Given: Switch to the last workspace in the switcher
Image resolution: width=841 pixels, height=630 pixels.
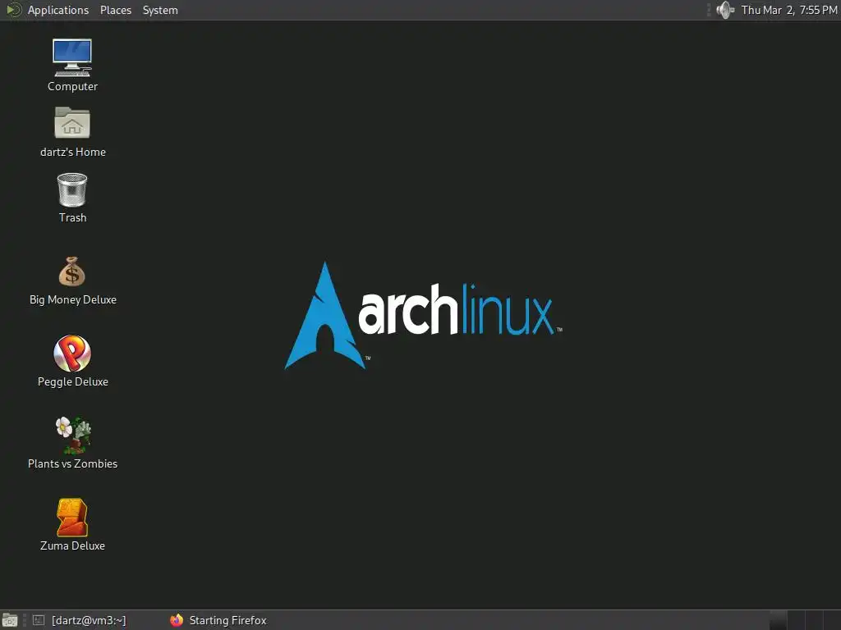Looking at the screenshot, I should (831, 620).
